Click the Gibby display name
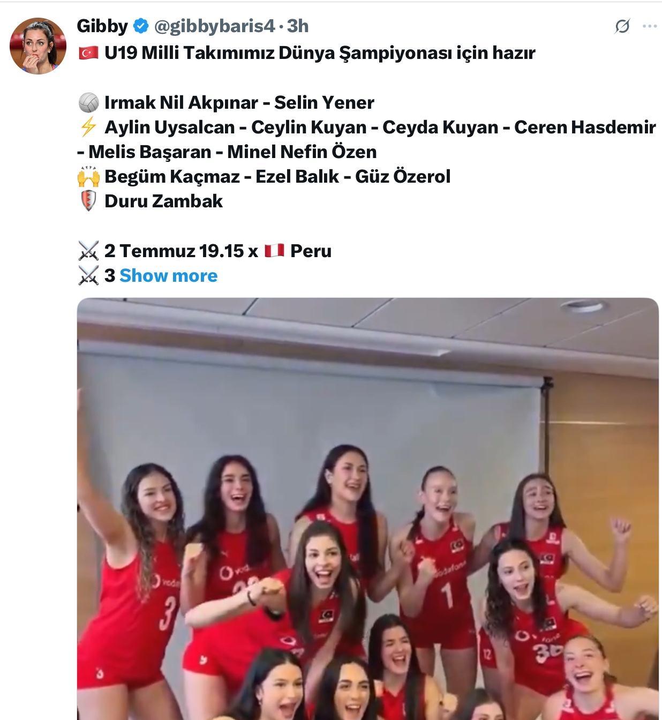The height and width of the screenshot is (720, 662). [x=102, y=26]
